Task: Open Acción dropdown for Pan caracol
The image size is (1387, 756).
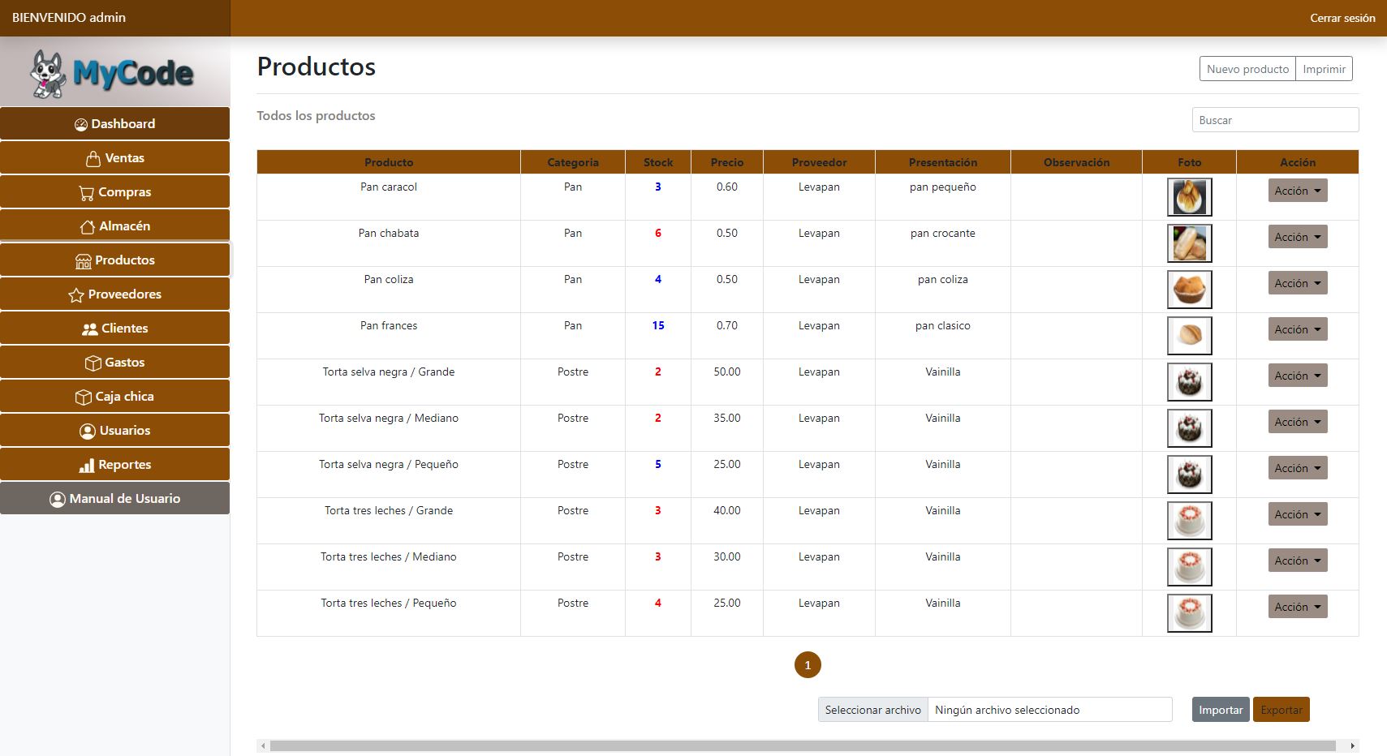Action: (x=1297, y=191)
